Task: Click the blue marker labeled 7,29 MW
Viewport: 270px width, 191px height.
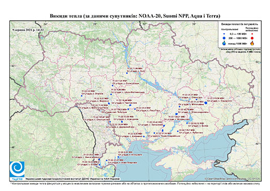Action: click(113, 86)
